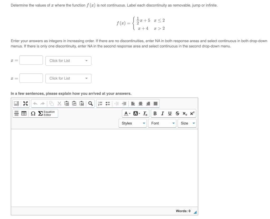270x219 pixels.
Task: Enable superscript formatting
Action: tap(192, 113)
